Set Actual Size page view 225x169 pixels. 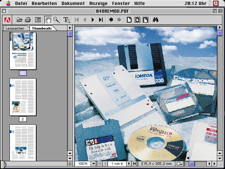click(129, 20)
